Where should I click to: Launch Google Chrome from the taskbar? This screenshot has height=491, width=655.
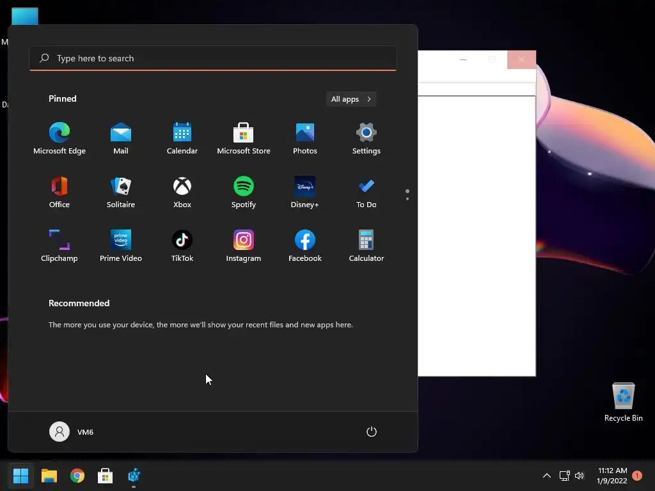(77, 476)
